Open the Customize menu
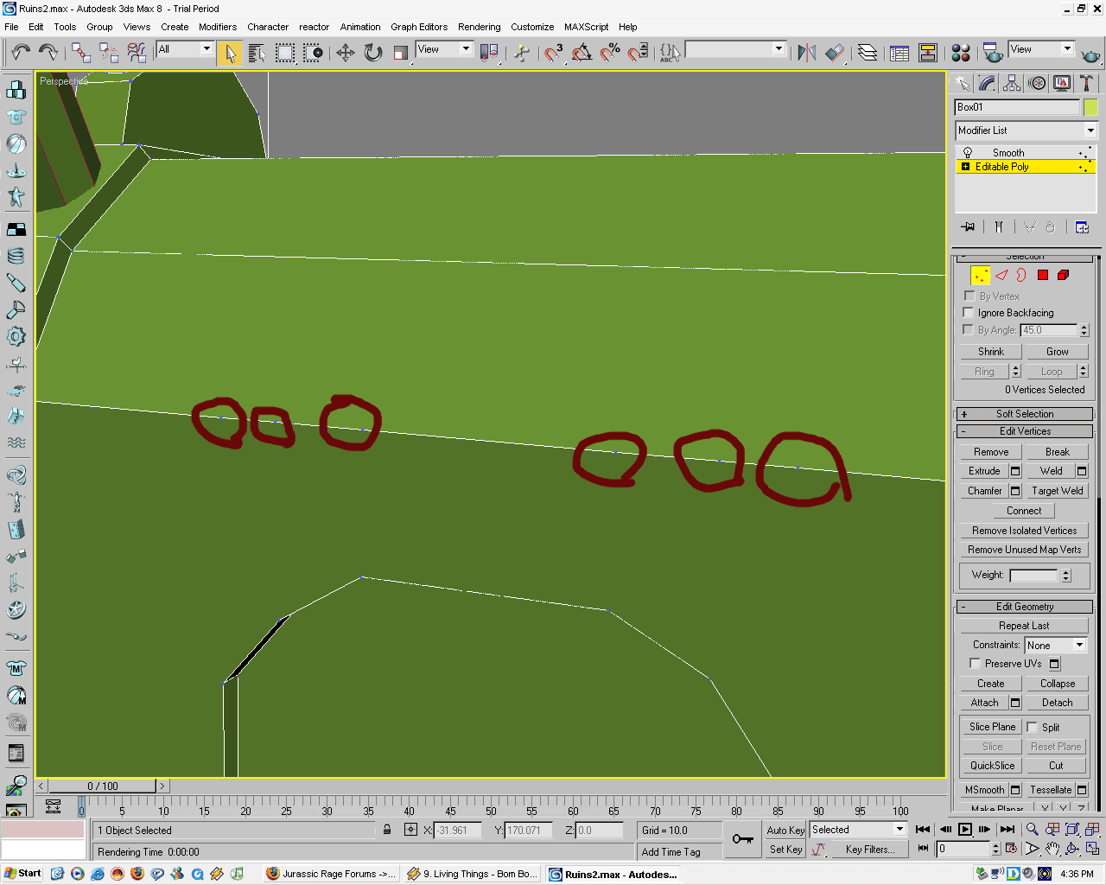 tap(532, 27)
